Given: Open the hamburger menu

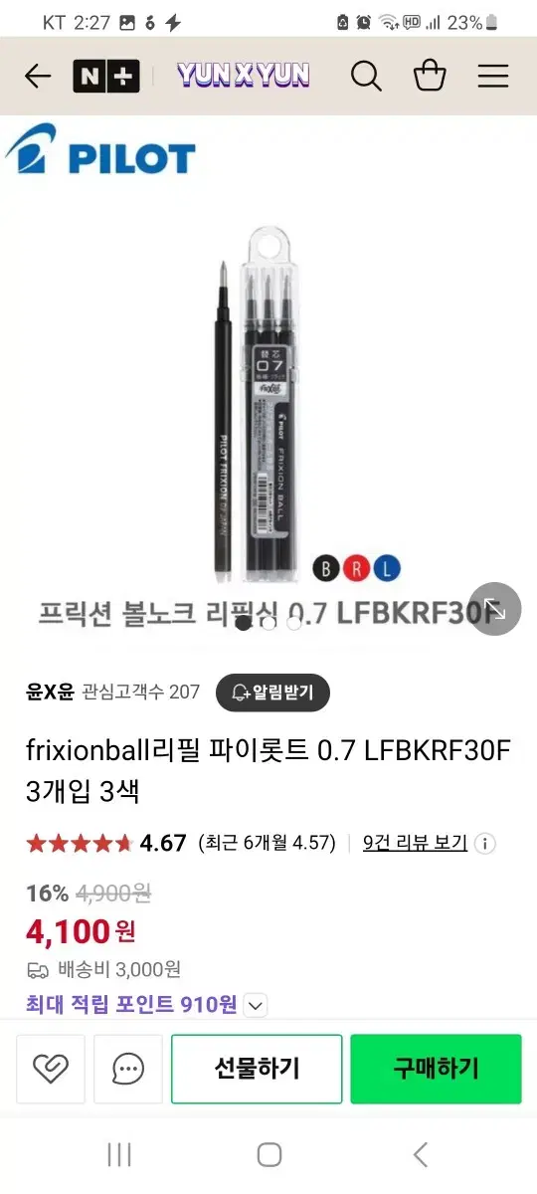Looking at the screenshot, I should point(493,76).
